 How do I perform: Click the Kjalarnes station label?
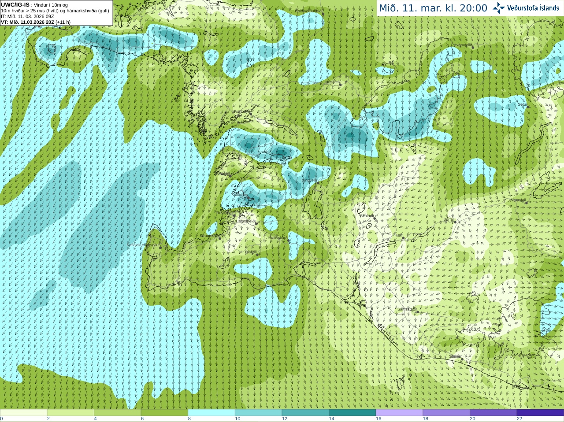point(240,194)
